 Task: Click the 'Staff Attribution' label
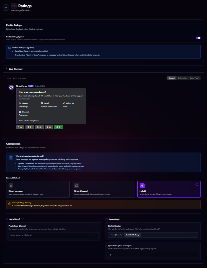(x=114, y=226)
